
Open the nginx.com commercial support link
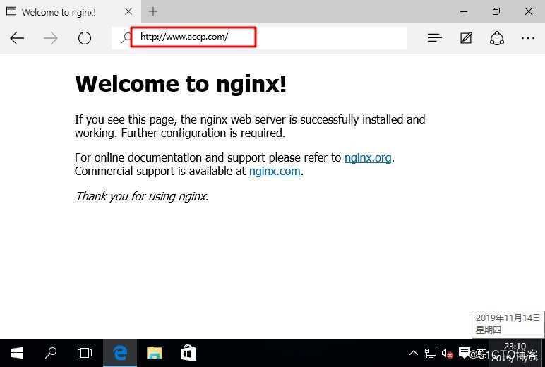click(275, 171)
